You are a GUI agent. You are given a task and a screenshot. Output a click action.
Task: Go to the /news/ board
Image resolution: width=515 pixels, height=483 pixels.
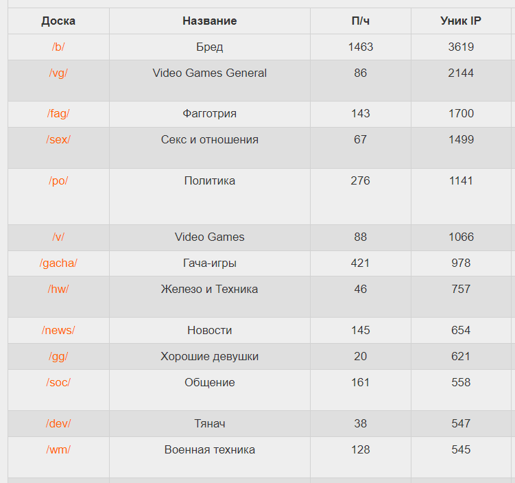point(58,331)
